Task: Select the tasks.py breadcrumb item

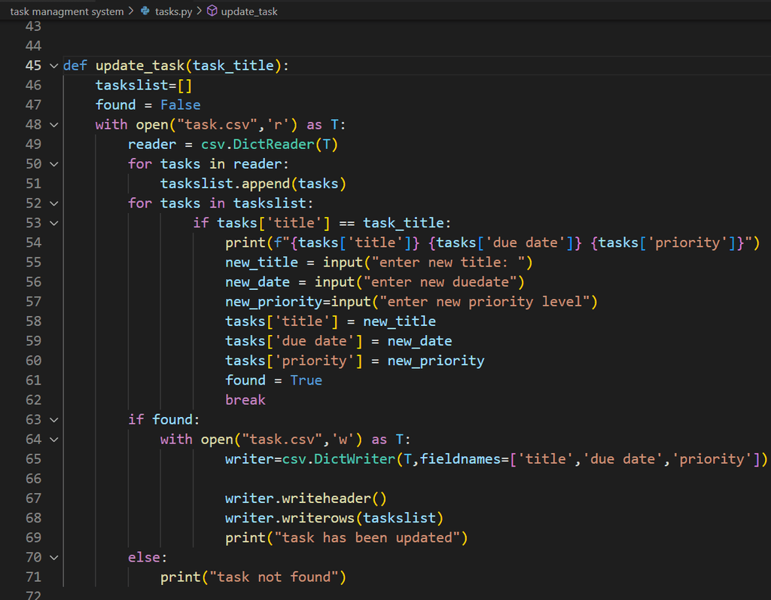Action: pyautogui.click(x=173, y=11)
